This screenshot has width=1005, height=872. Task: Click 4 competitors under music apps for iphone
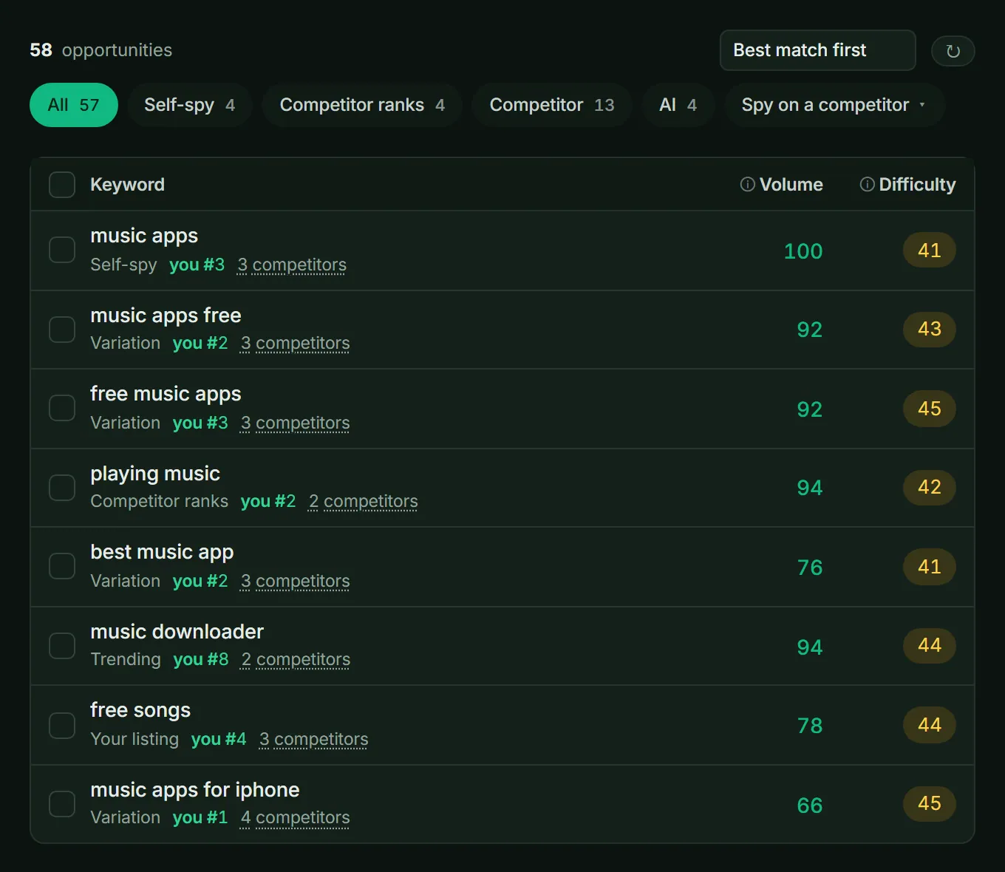(x=295, y=817)
